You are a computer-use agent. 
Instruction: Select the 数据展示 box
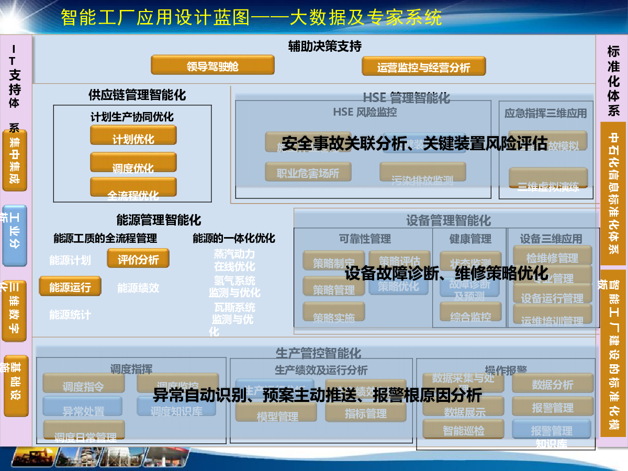click(x=464, y=406)
